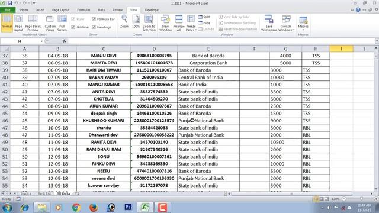Image resolution: width=379 pixels, height=213 pixels.
Task: Click the Windows Start button
Action: pos(7,207)
